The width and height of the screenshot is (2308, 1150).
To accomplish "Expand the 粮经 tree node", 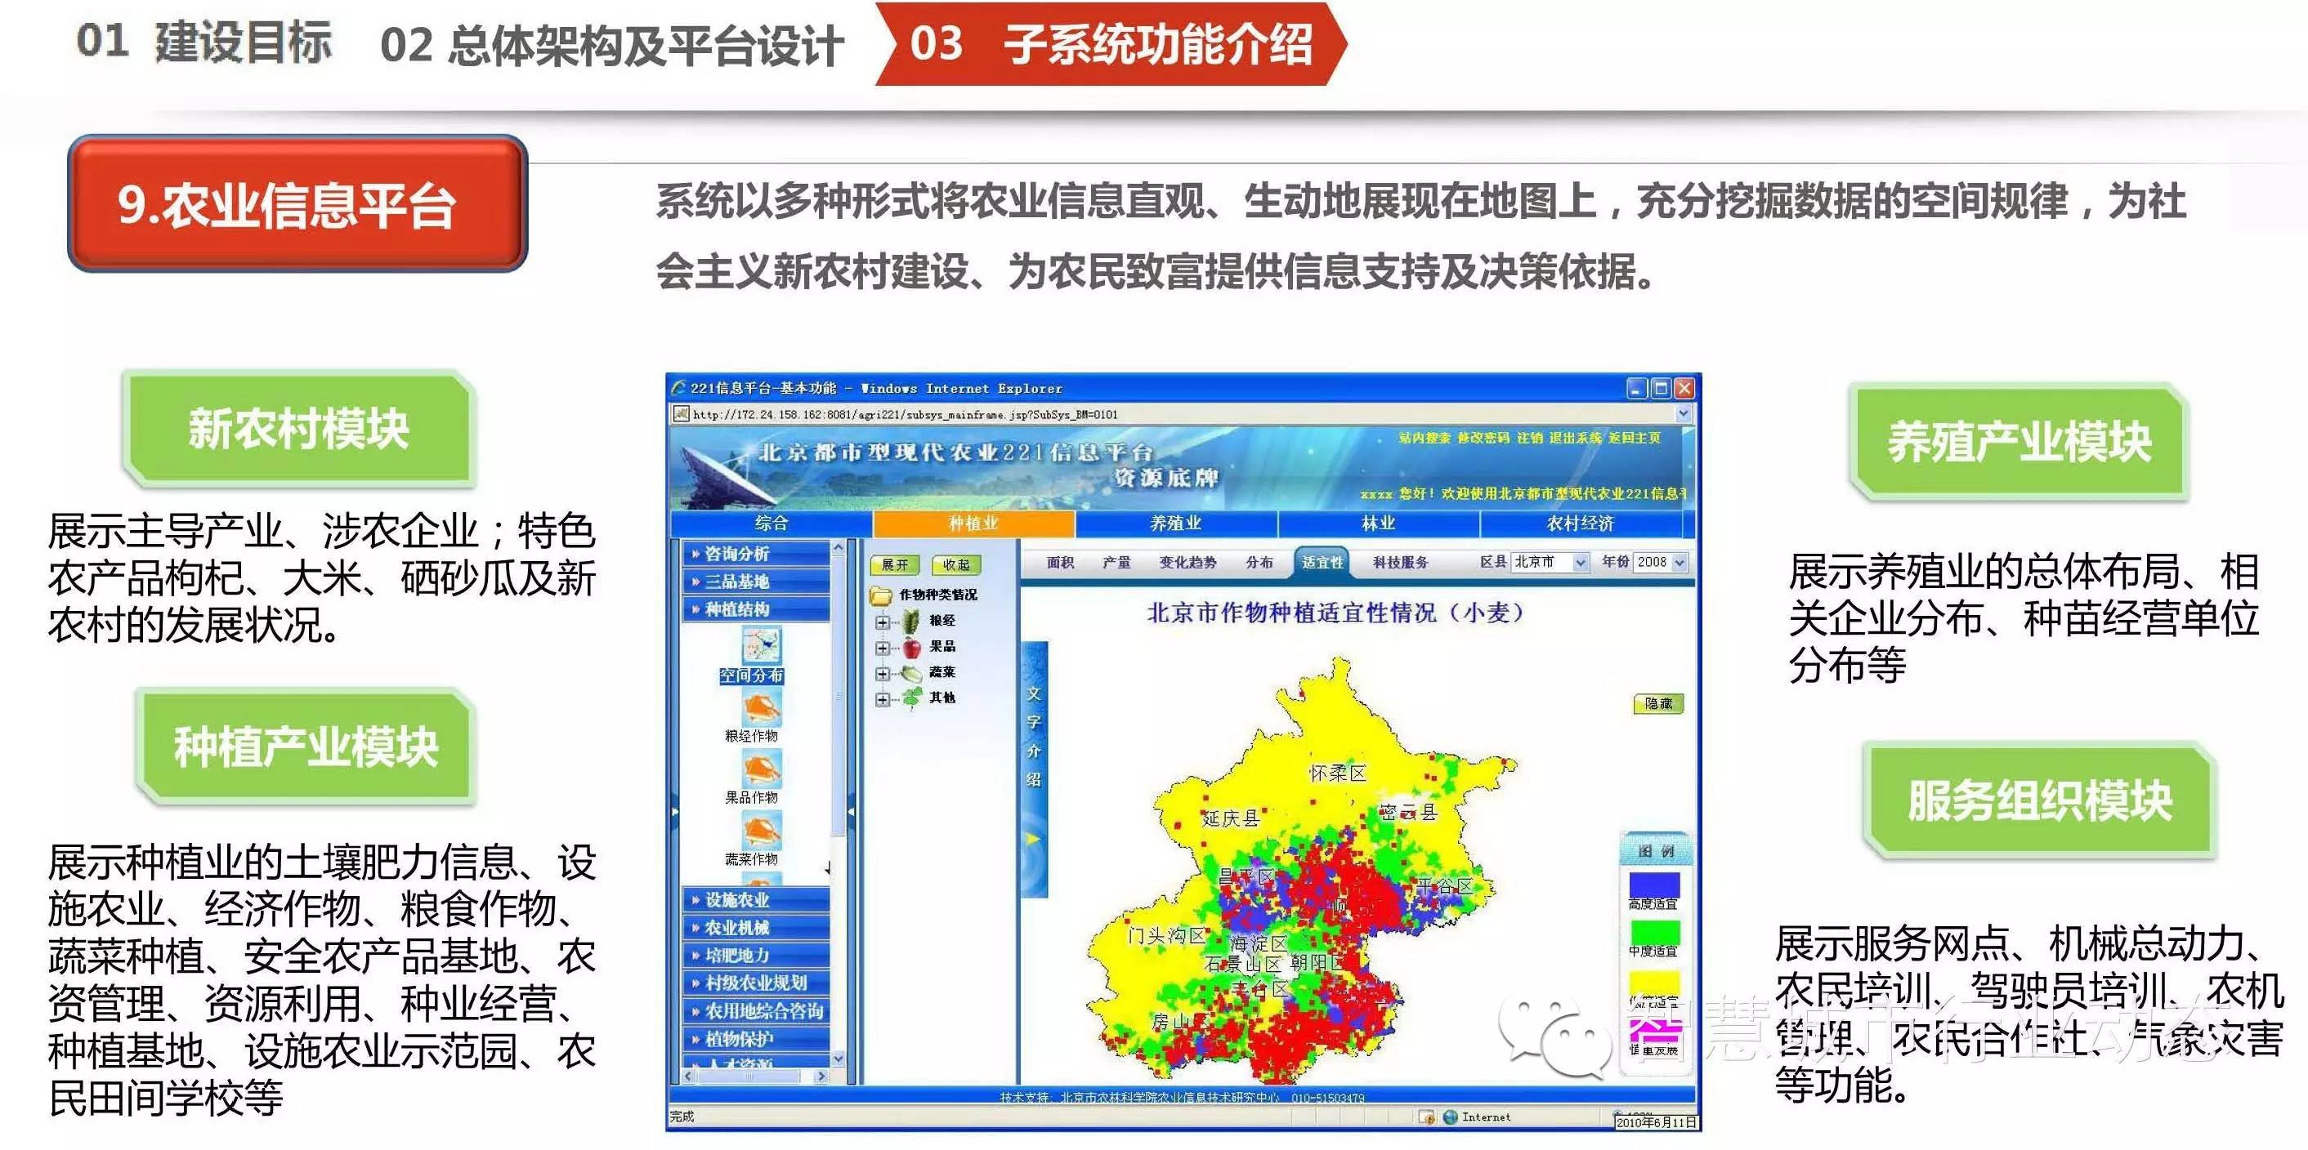I will click(x=883, y=622).
